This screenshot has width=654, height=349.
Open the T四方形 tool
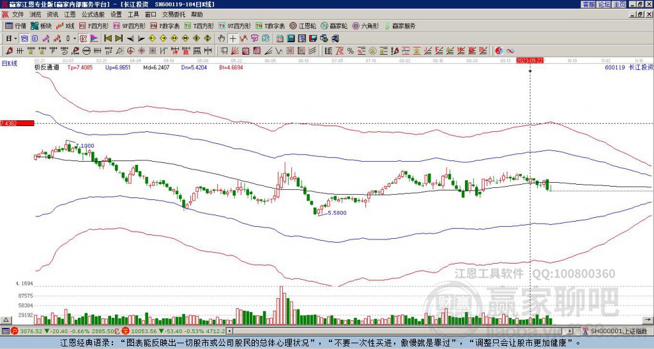point(199,25)
